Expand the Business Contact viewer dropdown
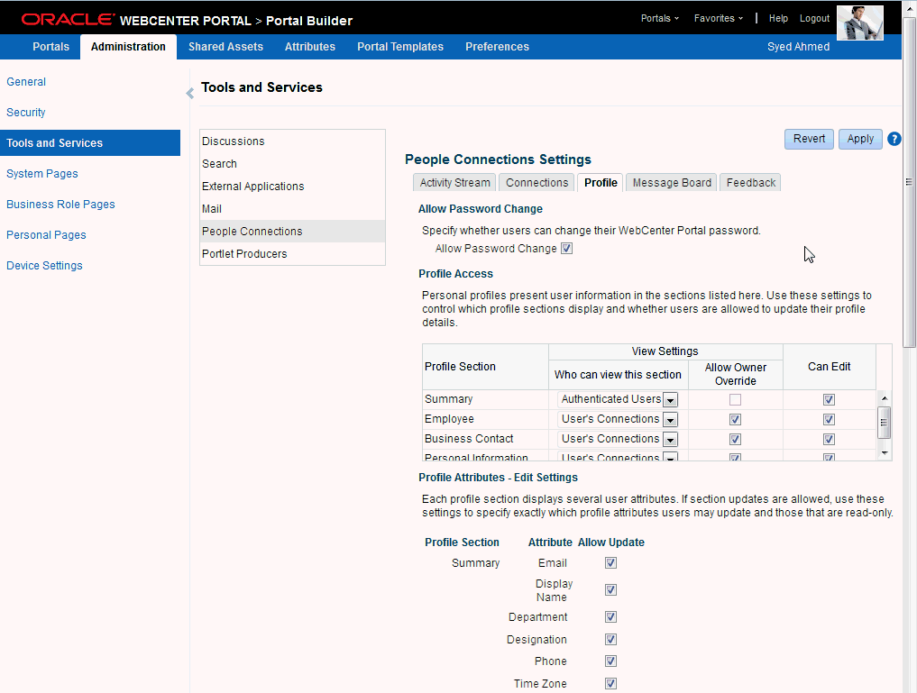This screenshot has height=693, width=917. [670, 440]
